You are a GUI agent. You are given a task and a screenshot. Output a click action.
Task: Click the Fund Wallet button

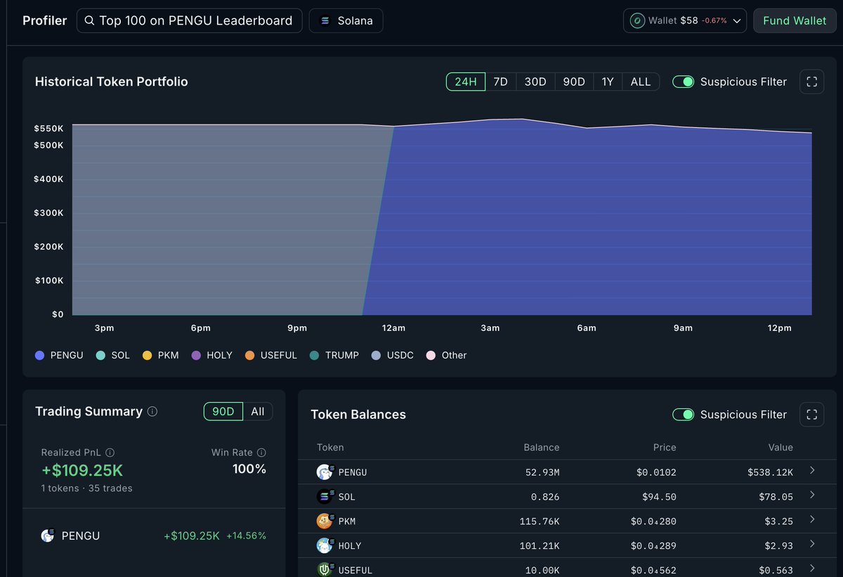tap(795, 21)
